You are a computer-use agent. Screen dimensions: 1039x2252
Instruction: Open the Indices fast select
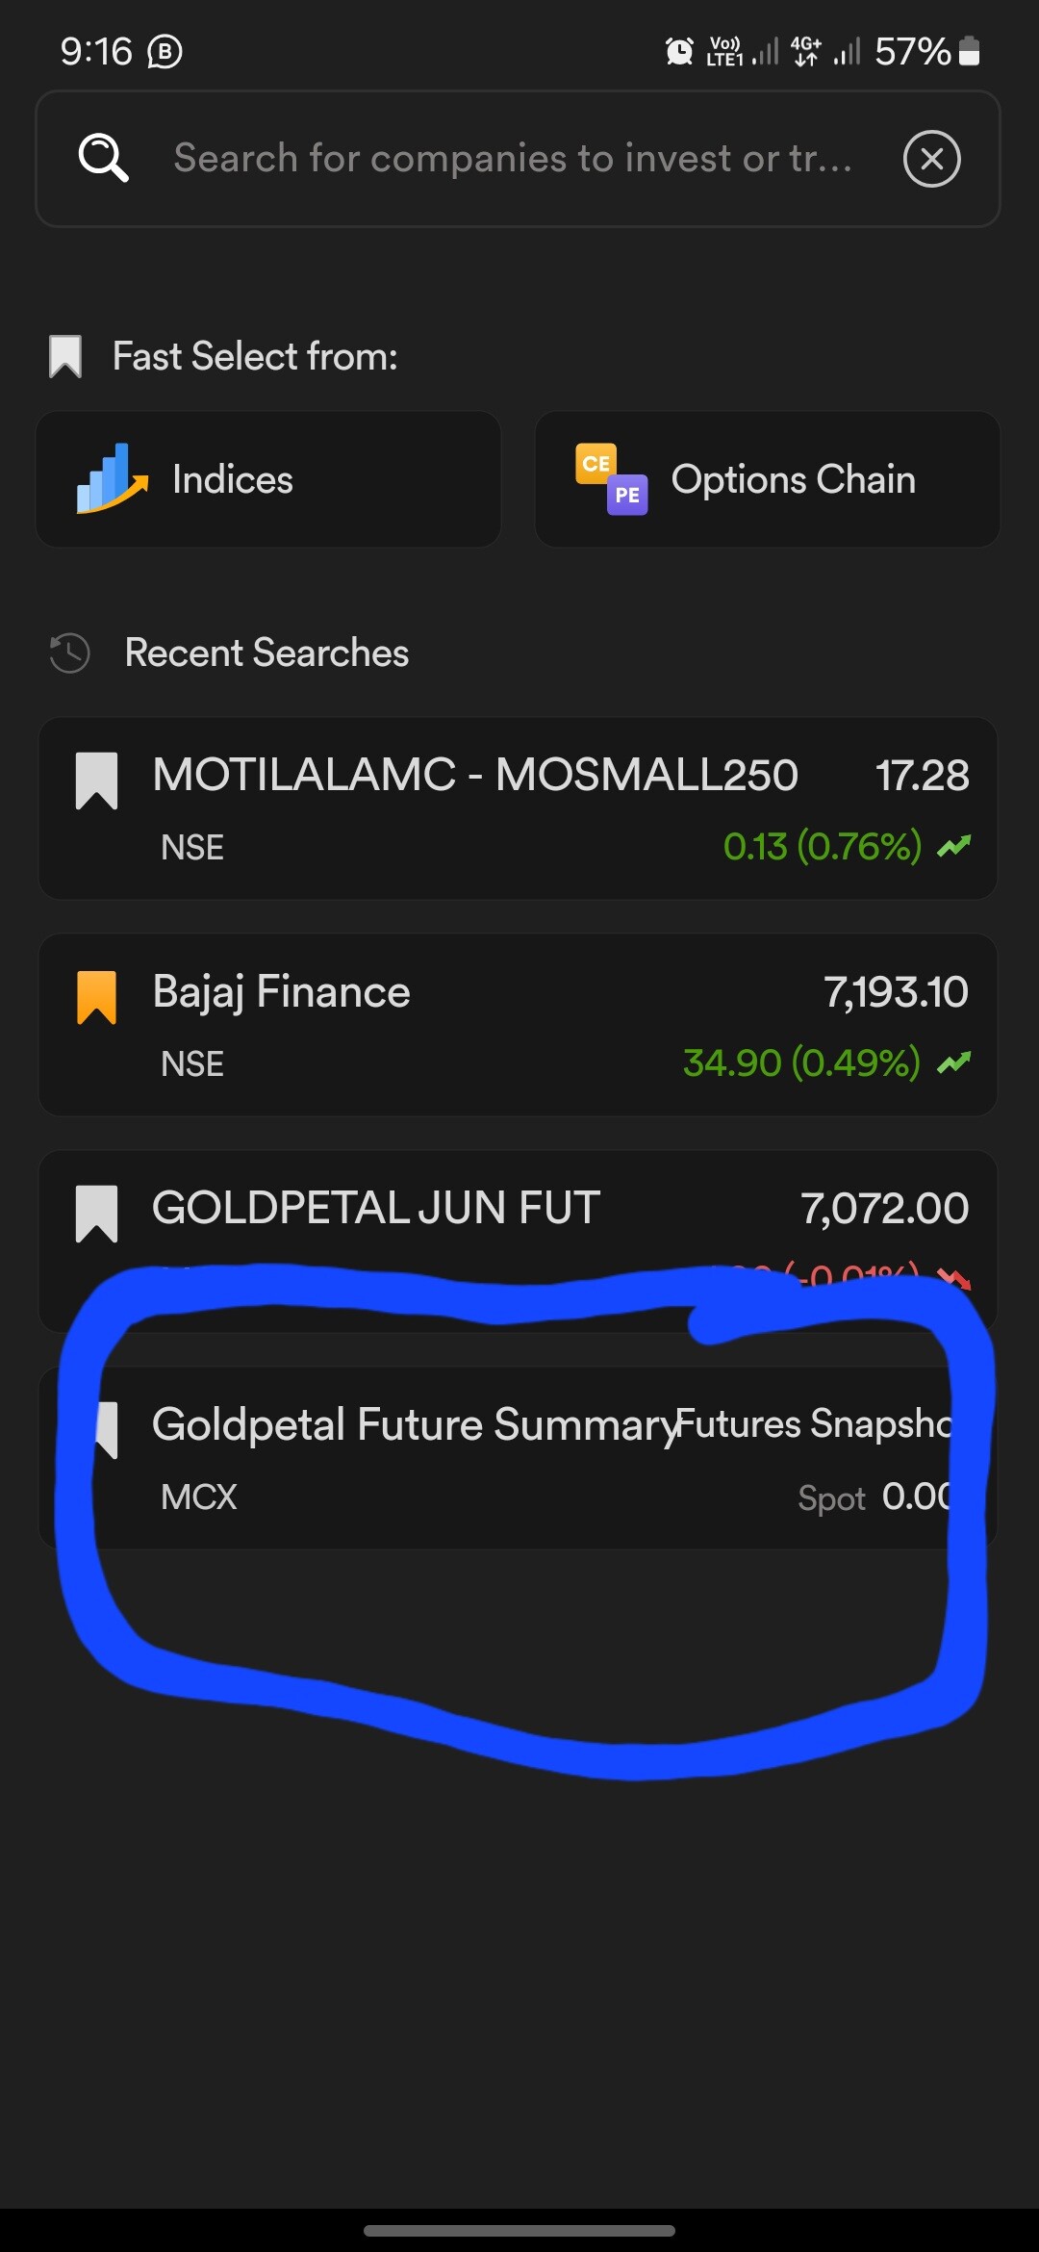tap(268, 479)
